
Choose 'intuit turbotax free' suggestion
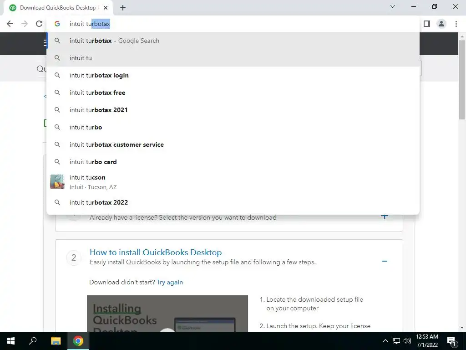[233, 93]
